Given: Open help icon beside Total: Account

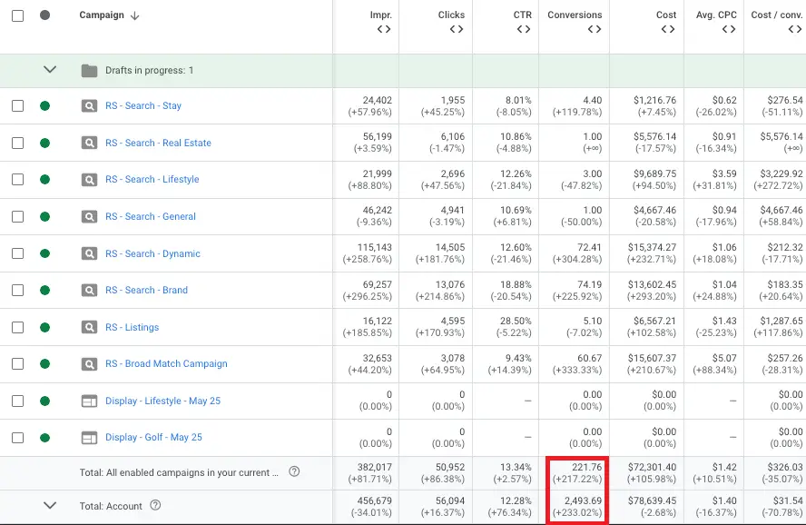Looking at the screenshot, I should 155,505.
